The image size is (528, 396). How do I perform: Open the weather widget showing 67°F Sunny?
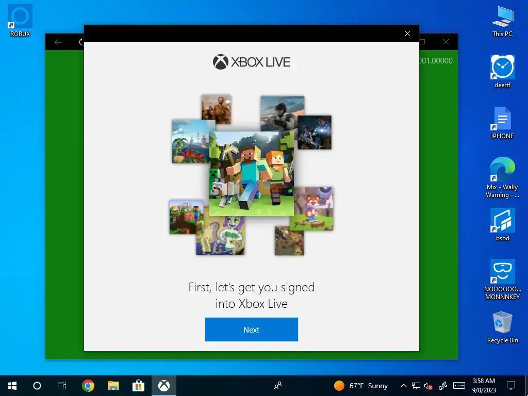(x=360, y=386)
